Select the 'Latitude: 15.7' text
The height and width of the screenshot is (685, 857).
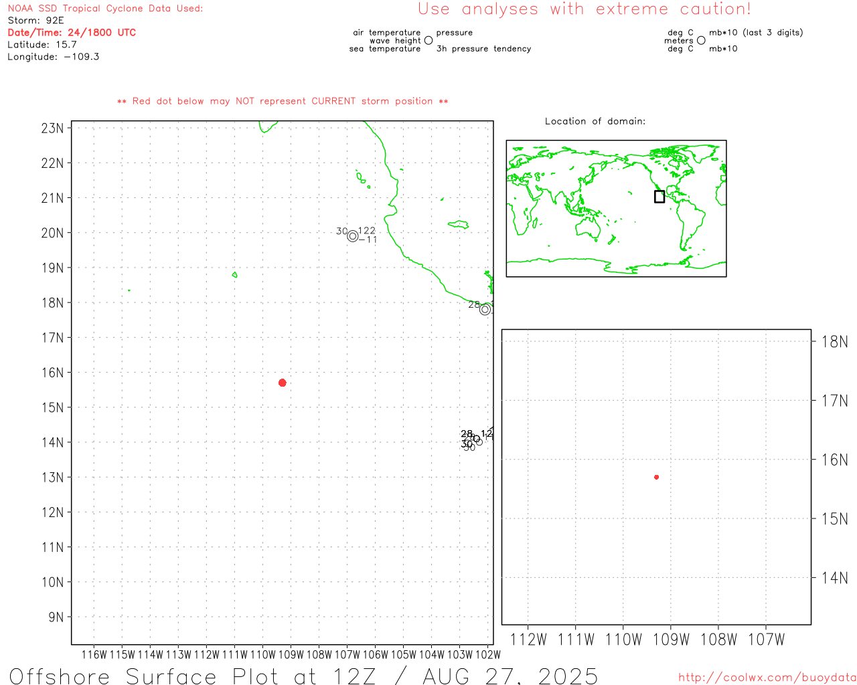(42, 45)
